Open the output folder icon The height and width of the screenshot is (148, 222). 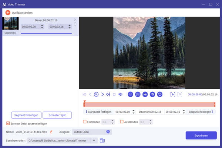coord(102,140)
